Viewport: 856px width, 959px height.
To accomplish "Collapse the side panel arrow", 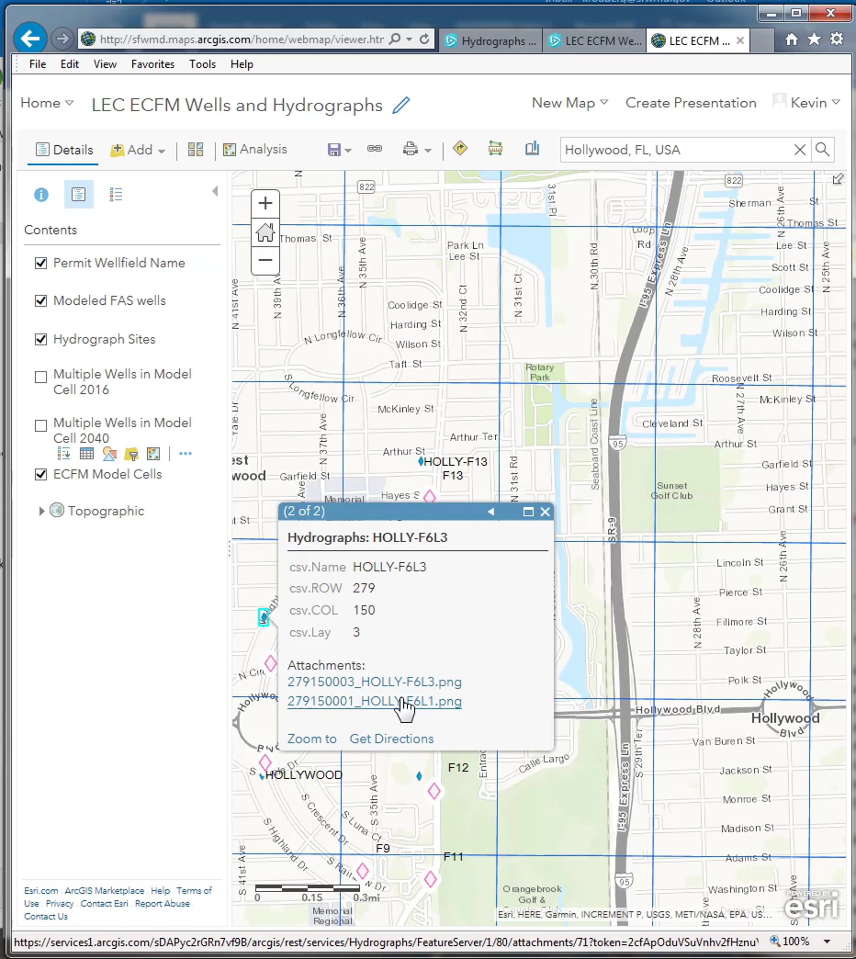I will (215, 191).
